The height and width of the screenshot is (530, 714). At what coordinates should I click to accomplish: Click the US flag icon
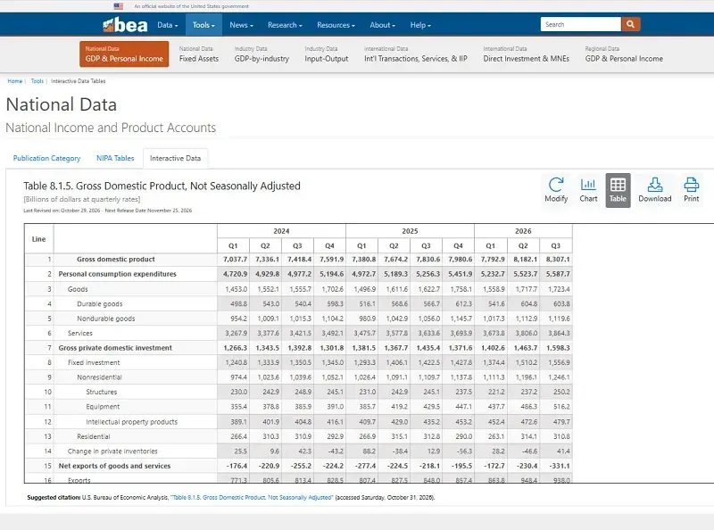pos(119,6)
